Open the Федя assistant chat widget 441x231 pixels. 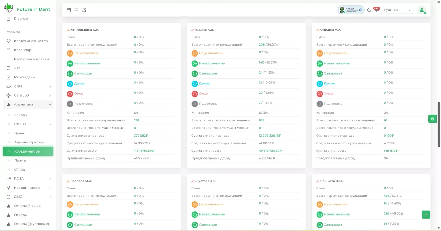click(351, 10)
